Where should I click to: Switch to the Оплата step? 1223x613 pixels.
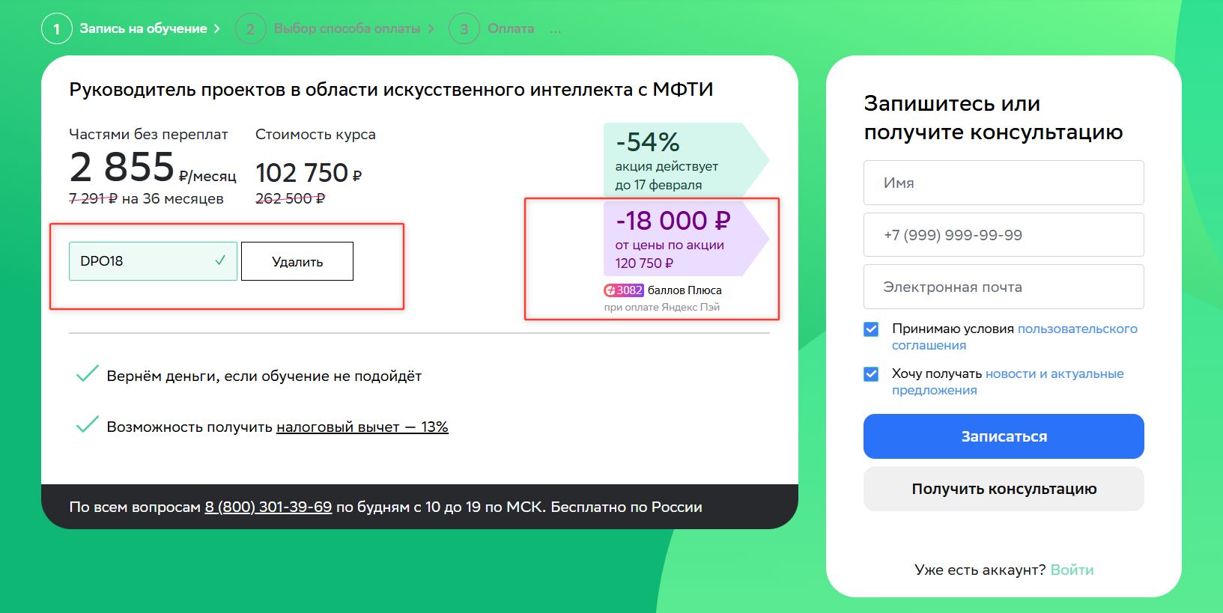(511, 28)
